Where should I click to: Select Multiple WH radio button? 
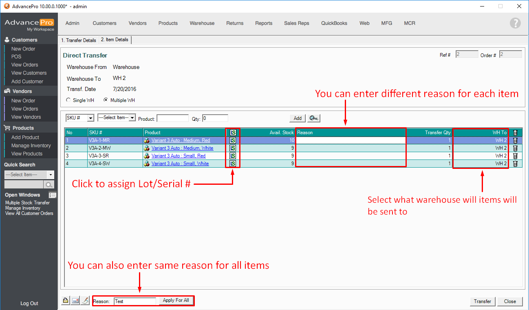point(106,100)
